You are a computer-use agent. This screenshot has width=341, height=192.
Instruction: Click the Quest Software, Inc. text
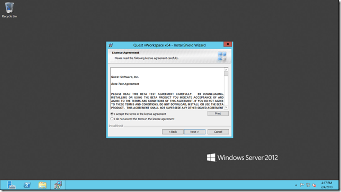click(125, 77)
